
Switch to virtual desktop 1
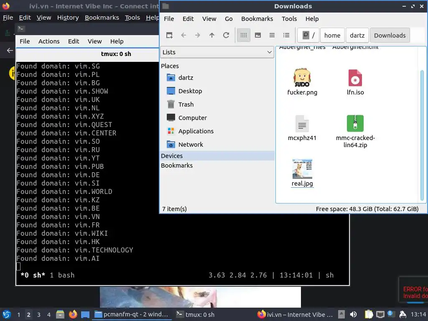click(18, 315)
